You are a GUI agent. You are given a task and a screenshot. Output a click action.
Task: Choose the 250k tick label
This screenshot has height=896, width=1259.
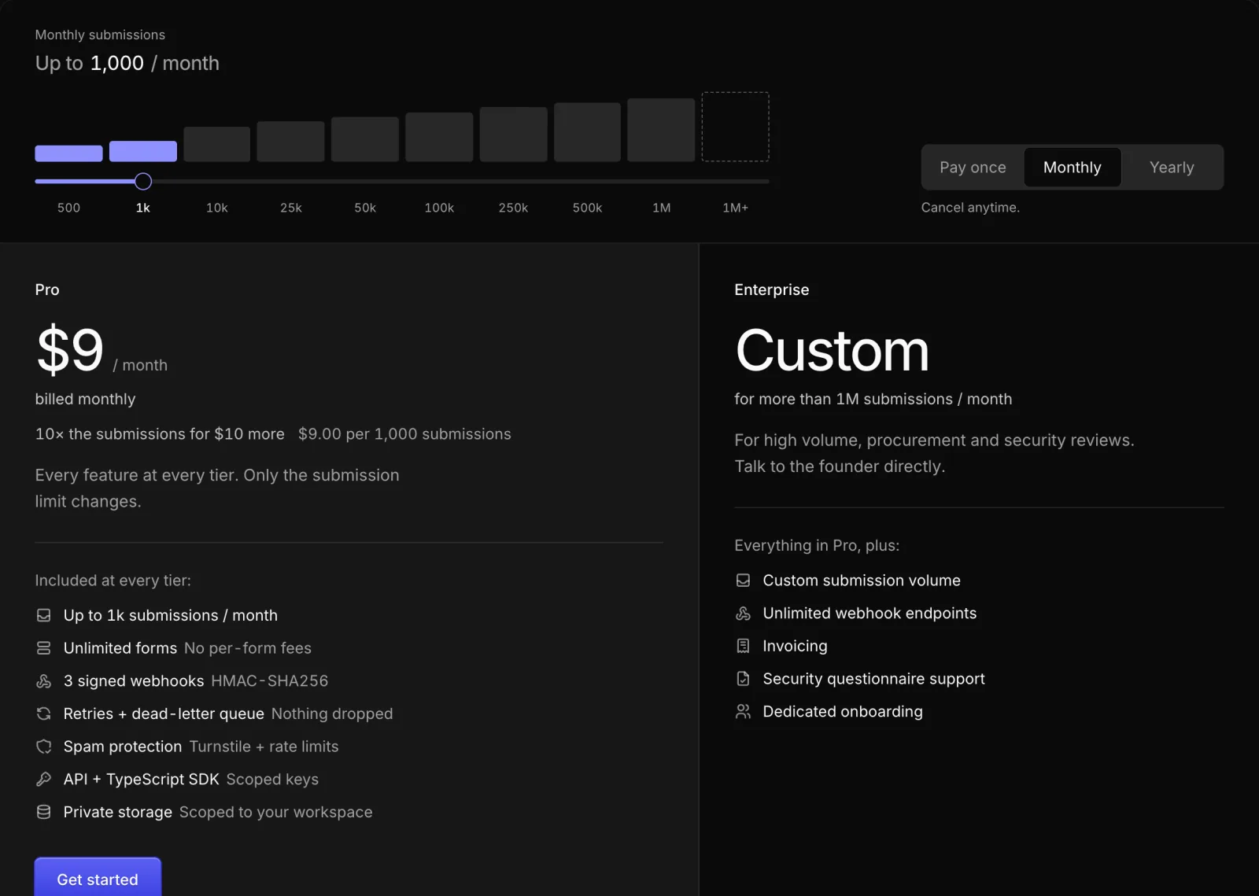[513, 208]
